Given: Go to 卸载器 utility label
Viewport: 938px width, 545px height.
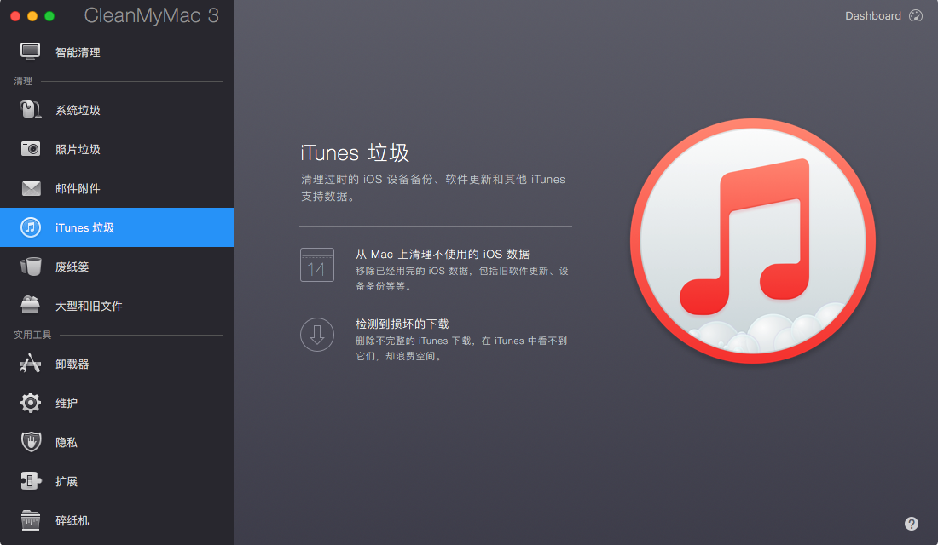Looking at the screenshot, I should click(72, 364).
